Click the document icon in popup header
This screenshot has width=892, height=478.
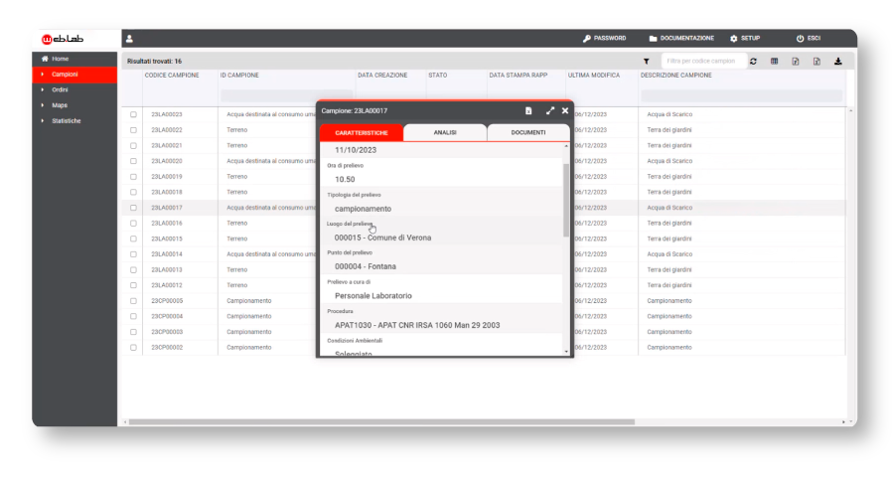click(528, 111)
